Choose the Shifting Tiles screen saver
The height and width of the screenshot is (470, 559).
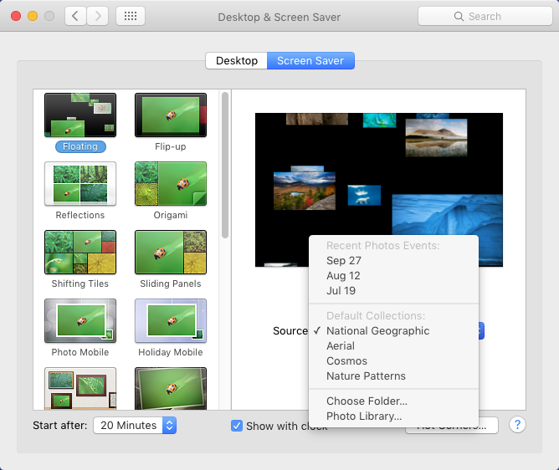(80, 253)
